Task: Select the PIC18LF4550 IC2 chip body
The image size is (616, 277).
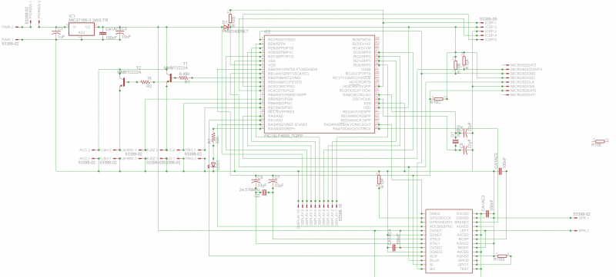Action: click(320, 84)
